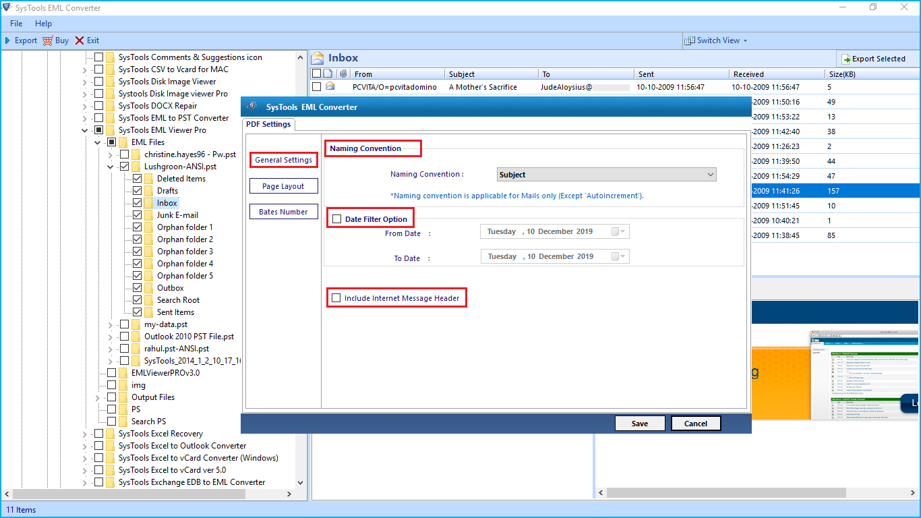The image size is (921, 518).
Task: Open Bates Number section
Action: coord(283,212)
